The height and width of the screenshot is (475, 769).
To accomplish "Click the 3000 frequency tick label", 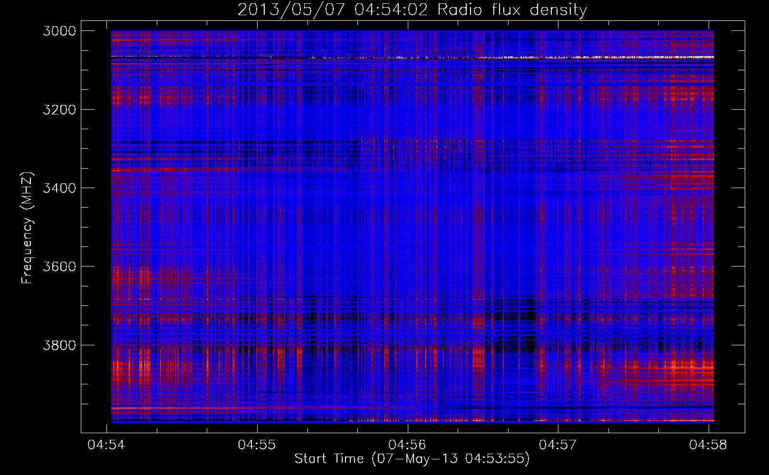I will tap(59, 31).
